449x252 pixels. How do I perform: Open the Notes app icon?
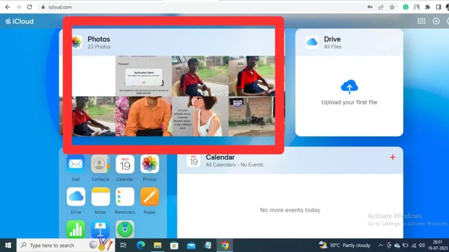(x=100, y=196)
